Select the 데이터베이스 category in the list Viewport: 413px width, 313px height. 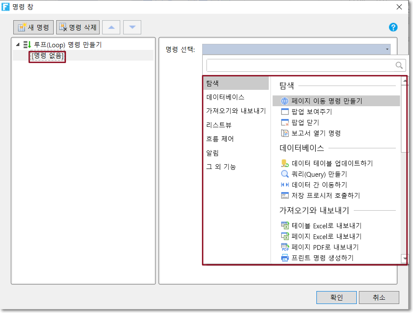tap(225, 97)
